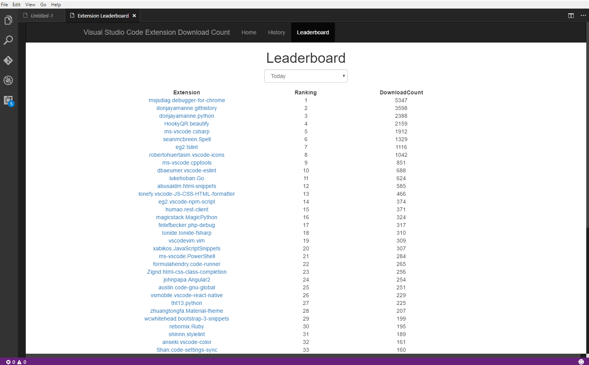Screen dimensions: 589x365
Task: Open the Search view icon
Action: pyautogui.click(x=8, y=40)
